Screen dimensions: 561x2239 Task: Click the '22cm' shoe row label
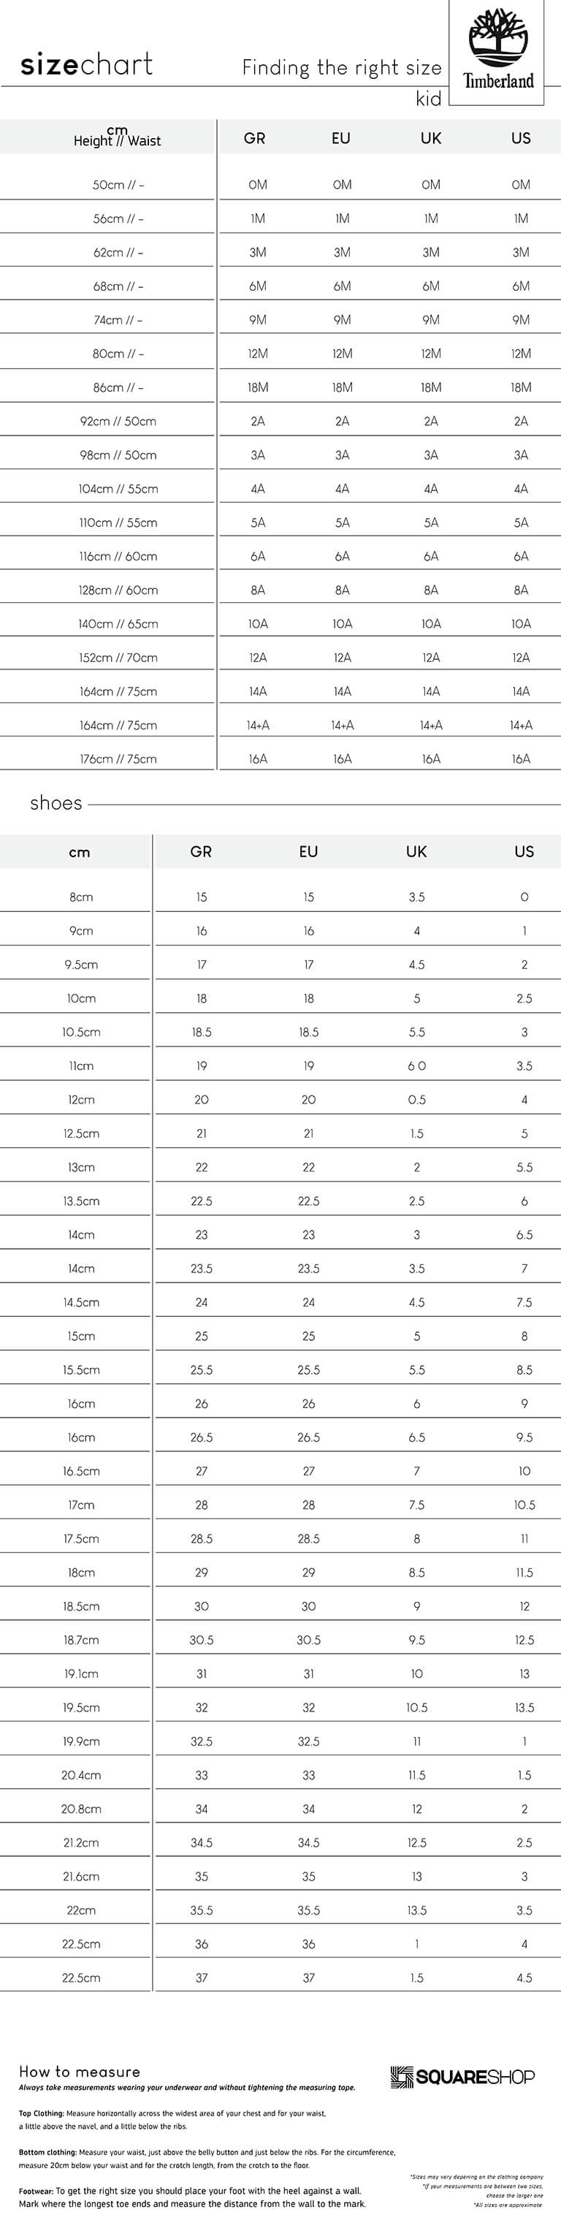click(81, 1910)
